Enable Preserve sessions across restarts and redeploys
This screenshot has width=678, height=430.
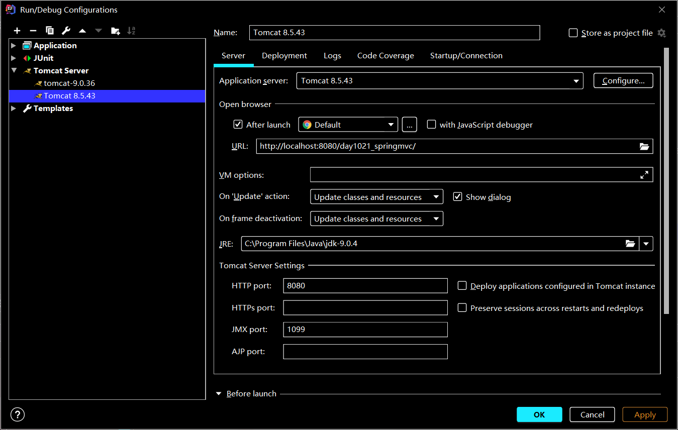pos(462,308)
